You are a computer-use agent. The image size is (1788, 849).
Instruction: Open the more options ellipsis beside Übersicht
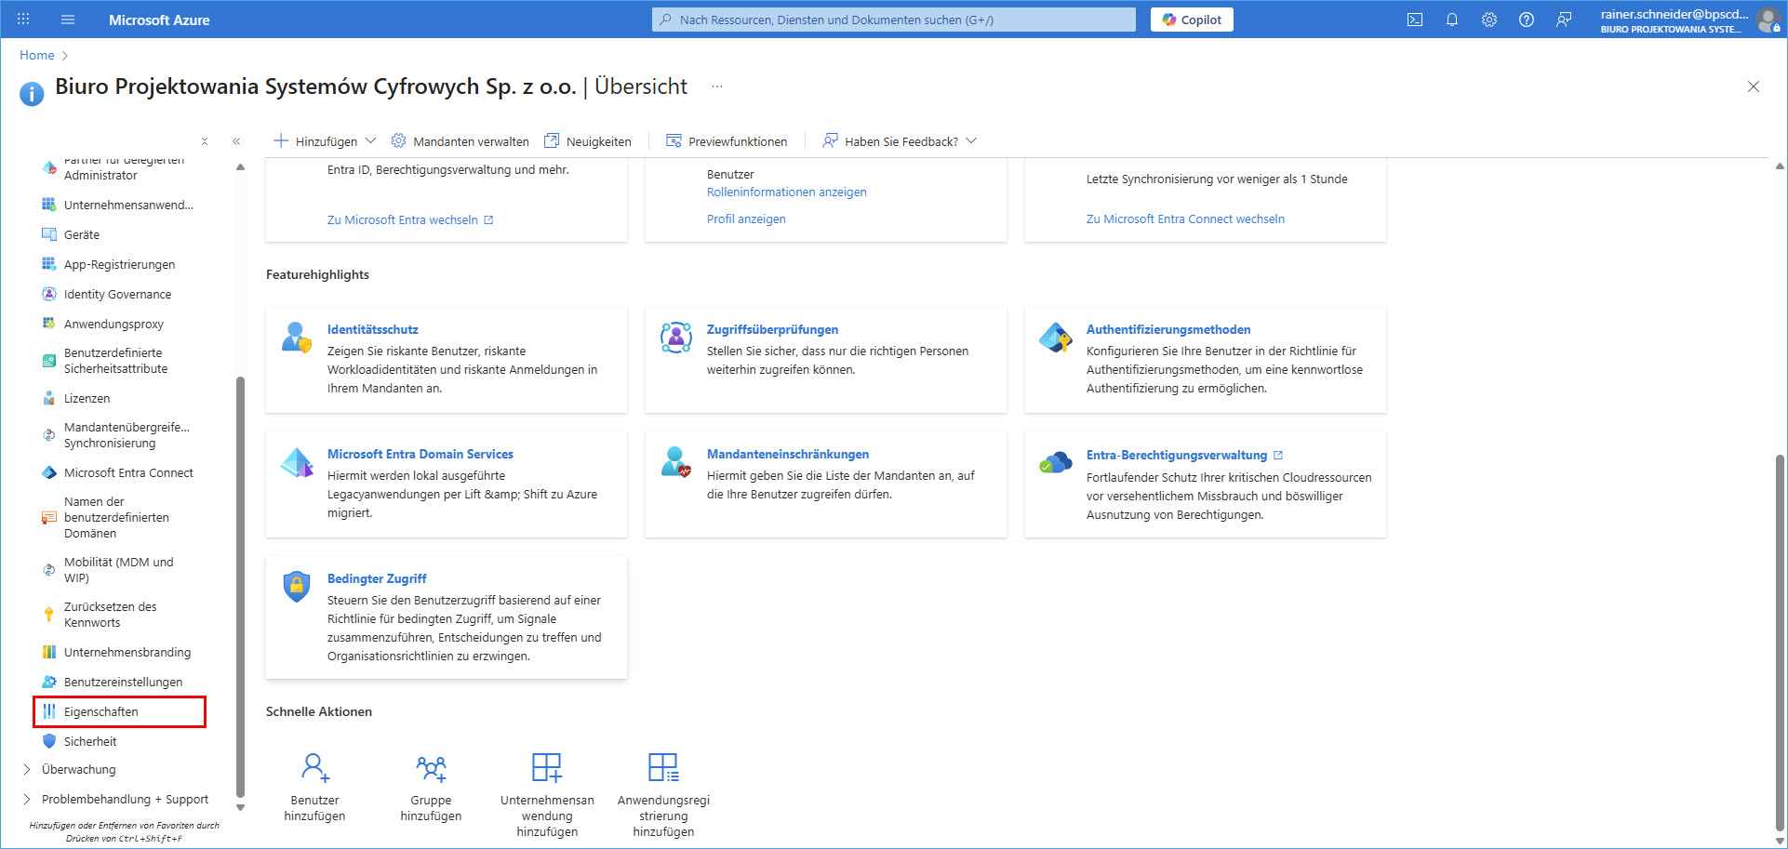(x=717, y=86)
